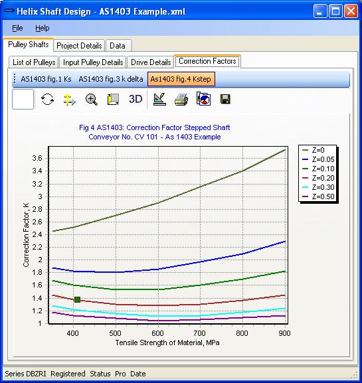
Task: Open the Drive Details tab
Action: [151, 62]
